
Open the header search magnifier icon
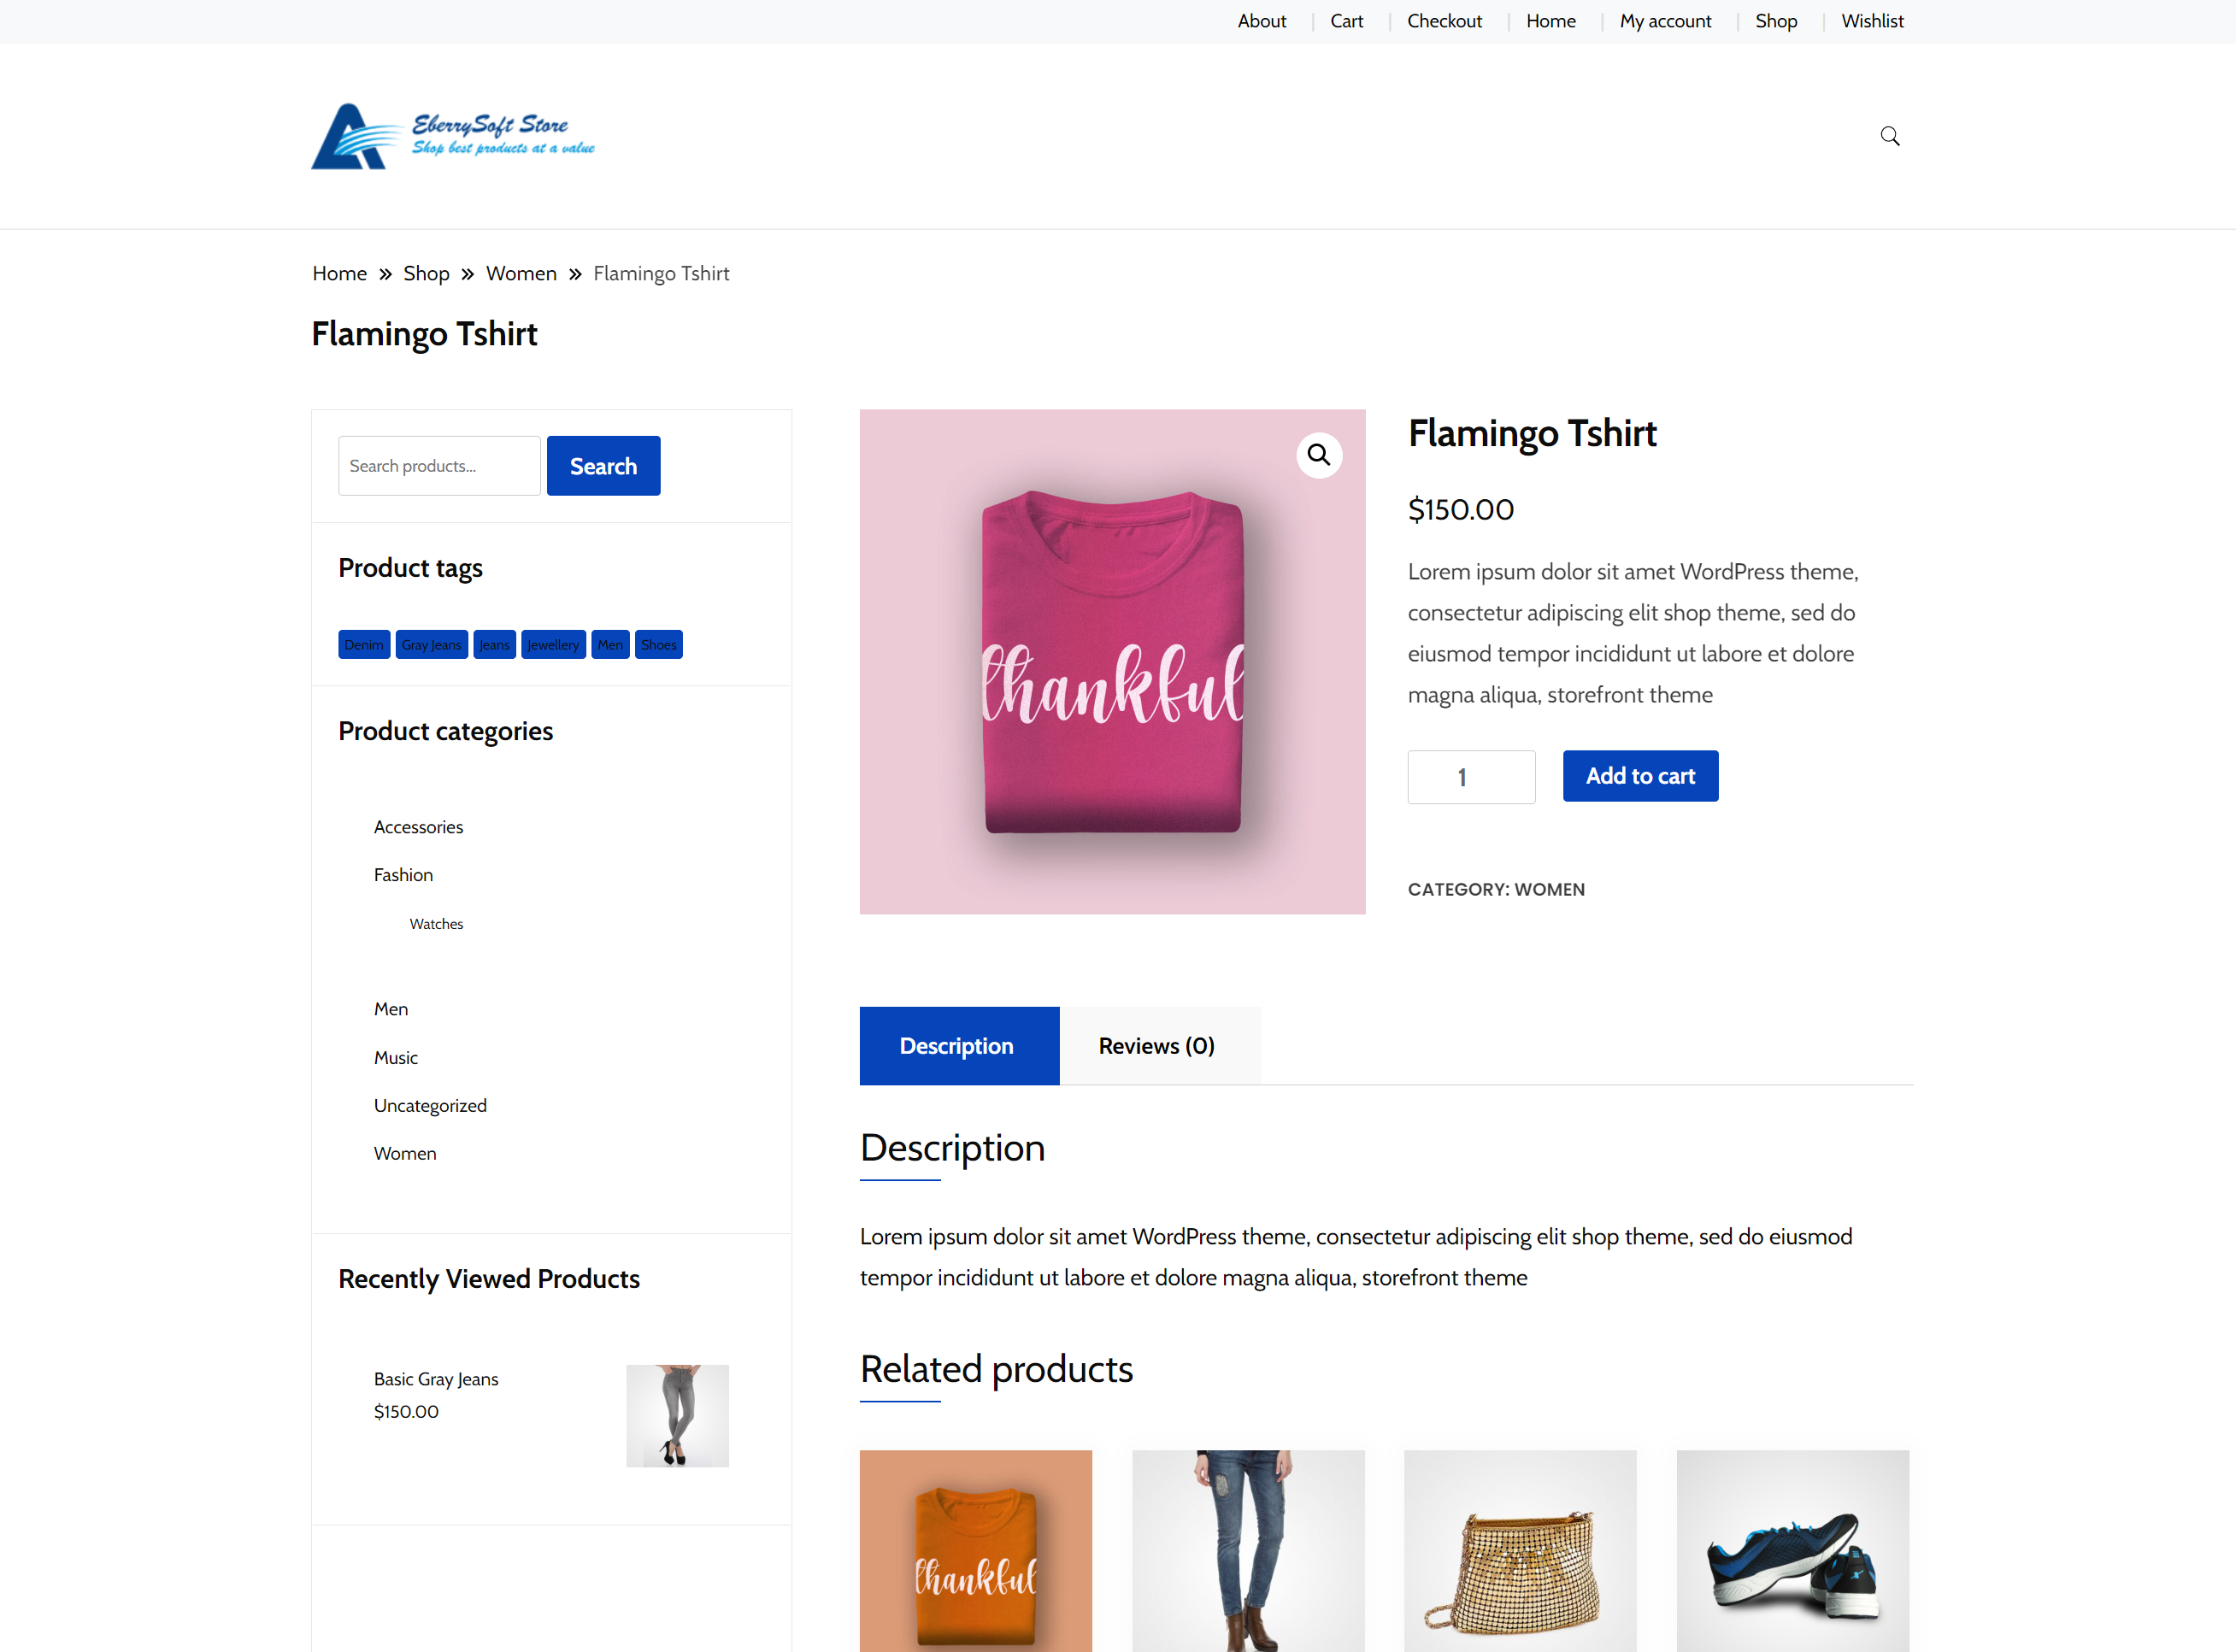(x=1889, y=136)
